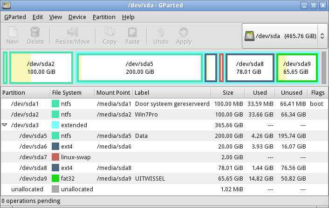Image resolution: width=329 pixels, height=208 pixels.
Task: Click the Paste partition icon
Action: pos(132,32)
